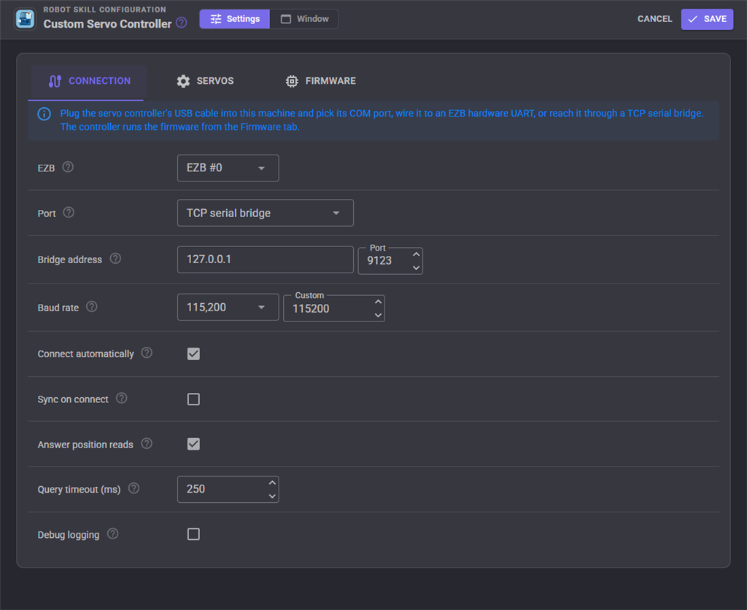Enable Sync on connect checkbox
747x610 pixels.
(193, 399)
